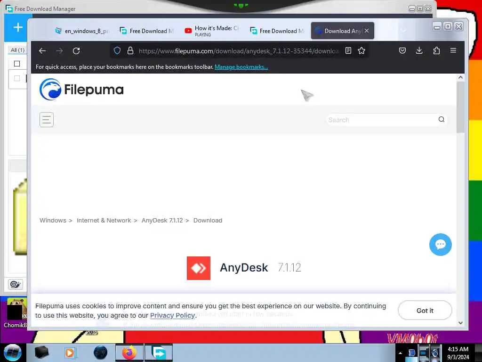482x362 pixels.
Task: Show hidden system tray icons
Action: coord(400,353)
